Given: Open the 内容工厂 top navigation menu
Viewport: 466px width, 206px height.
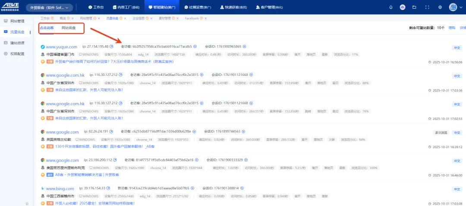Looking at the screenshot, I should (x=125, y=7).
